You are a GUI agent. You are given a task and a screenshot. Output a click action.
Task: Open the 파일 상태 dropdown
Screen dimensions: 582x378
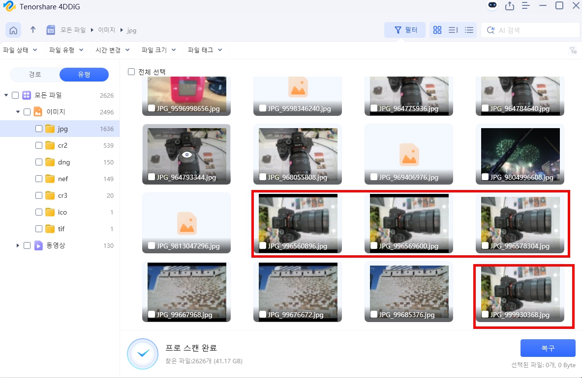tap(20, 50)
